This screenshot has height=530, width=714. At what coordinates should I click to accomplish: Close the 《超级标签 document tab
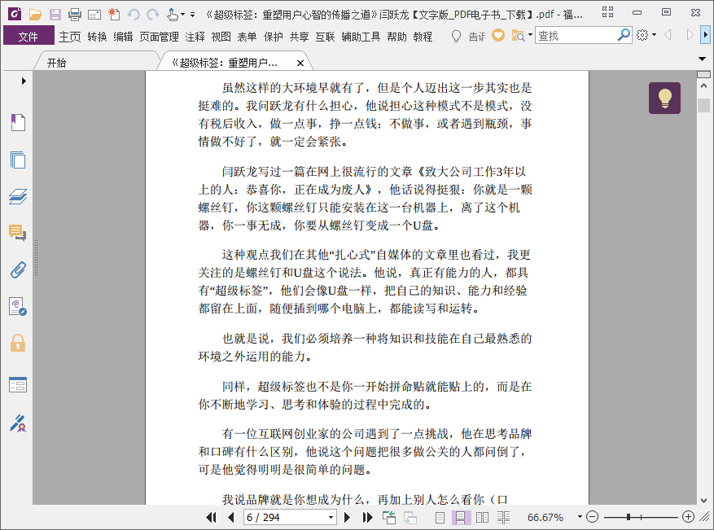[x=300, y=64]
